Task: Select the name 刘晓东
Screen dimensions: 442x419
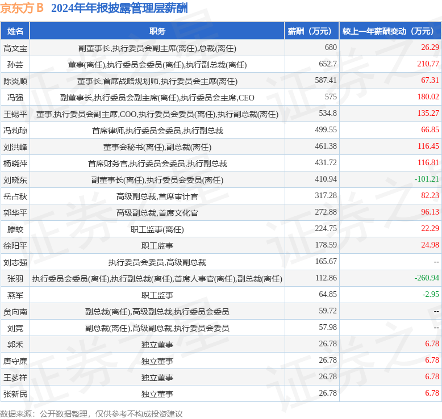Action: coord(15,180)
